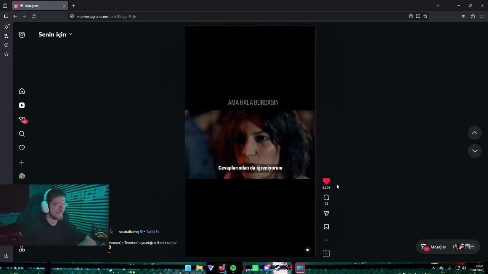The image size is (488, 274).
Task: Go back to the previous page
Action: tap(15, 16)
